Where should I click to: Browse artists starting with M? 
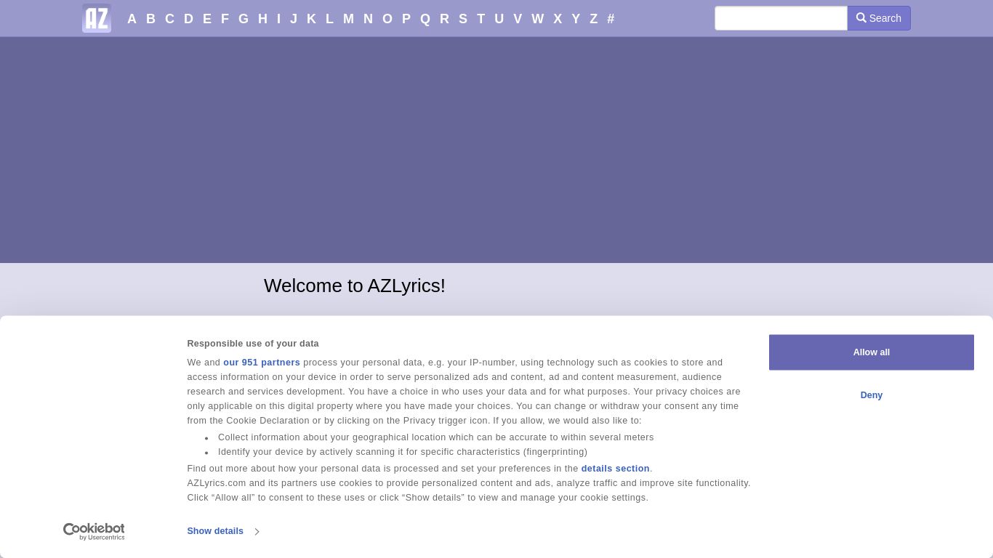click(x=348, y=19)
